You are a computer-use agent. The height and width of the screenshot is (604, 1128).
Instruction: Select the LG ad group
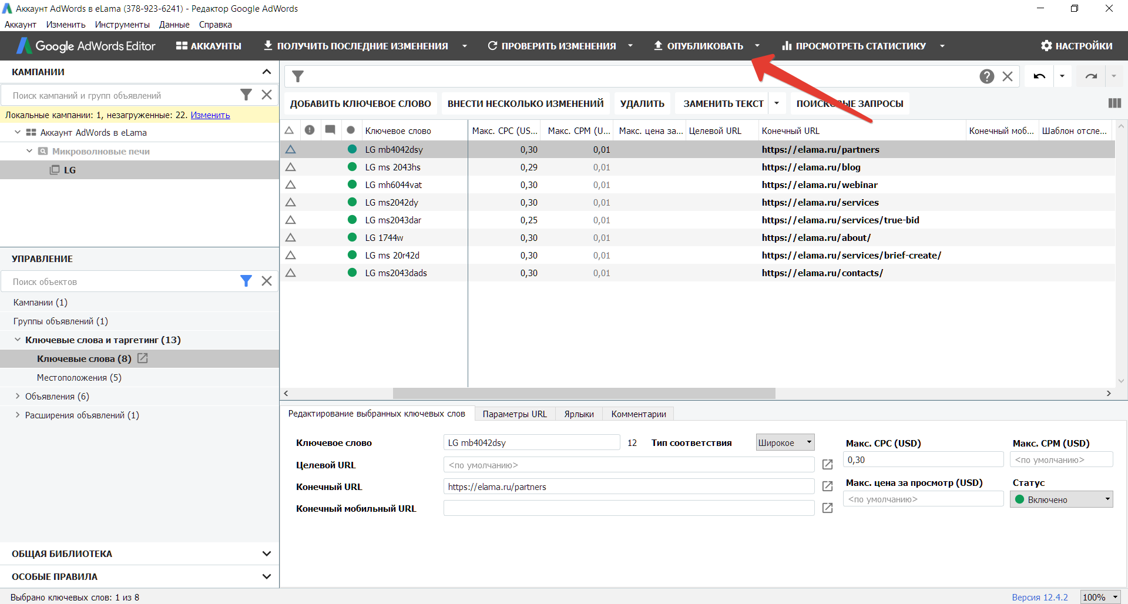click(x=139, y=170)
